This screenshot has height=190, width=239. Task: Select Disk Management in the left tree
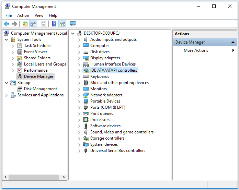[40, 89]
